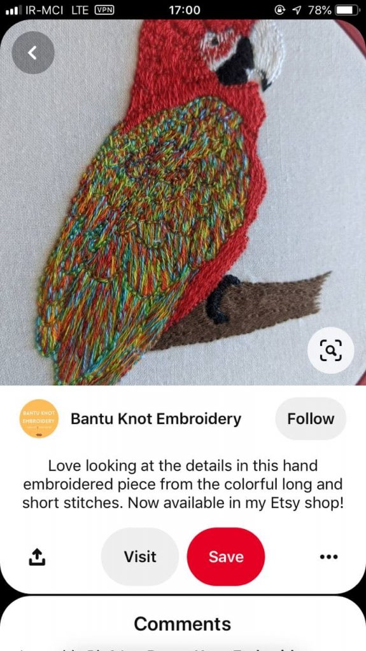Follow Bantu Knot Embroidery
This screenshot has height=651, width=366.
[311, 418]
